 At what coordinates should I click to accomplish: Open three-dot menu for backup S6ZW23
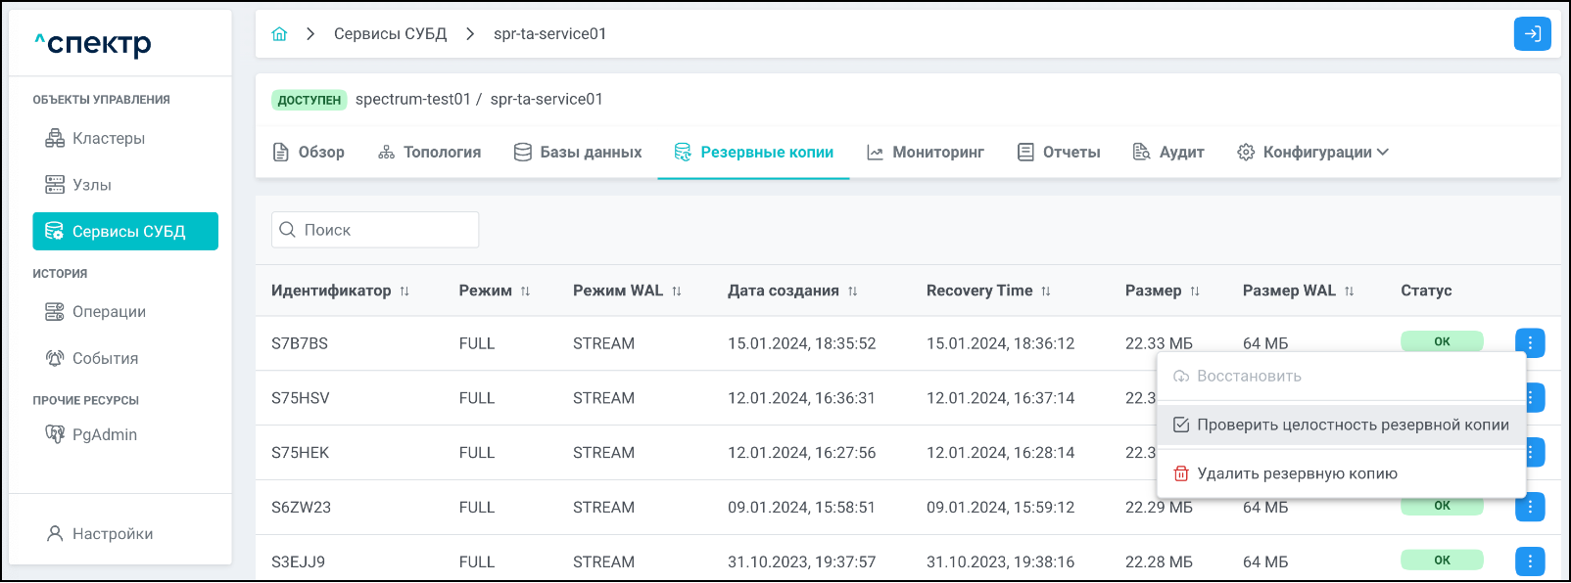click(1529, 507)
